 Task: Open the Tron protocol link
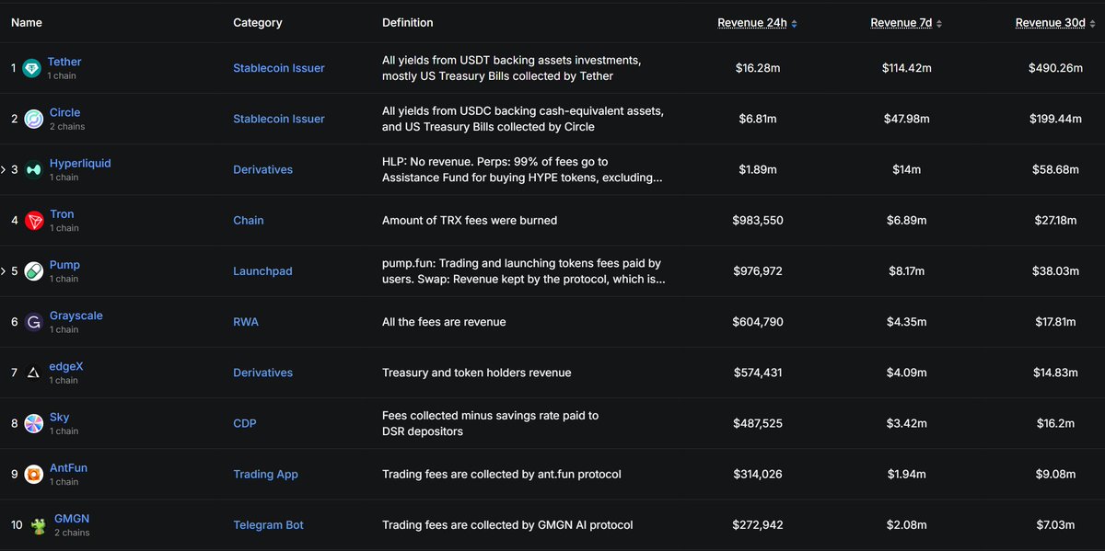[62, 214]
